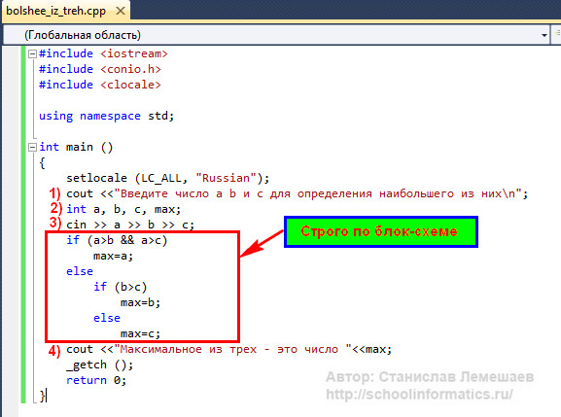Click the 'setlocale (LC_ALL, "Russian");' line

[x=167, y=178]
